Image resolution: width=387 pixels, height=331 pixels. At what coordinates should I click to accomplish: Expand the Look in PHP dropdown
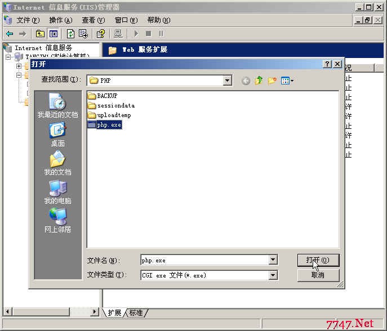click(x=227, y=80)
